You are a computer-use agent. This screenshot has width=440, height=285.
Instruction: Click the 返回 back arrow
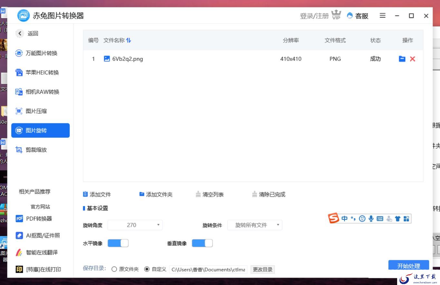pos(20,33)
